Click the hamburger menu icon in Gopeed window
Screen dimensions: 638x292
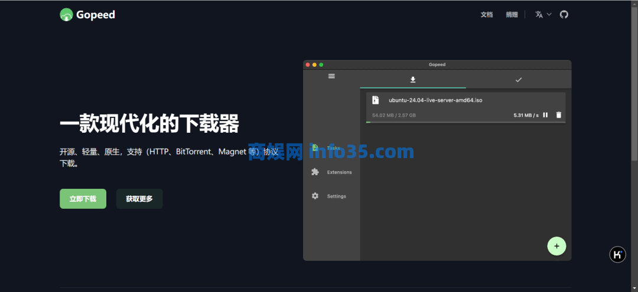331,76
